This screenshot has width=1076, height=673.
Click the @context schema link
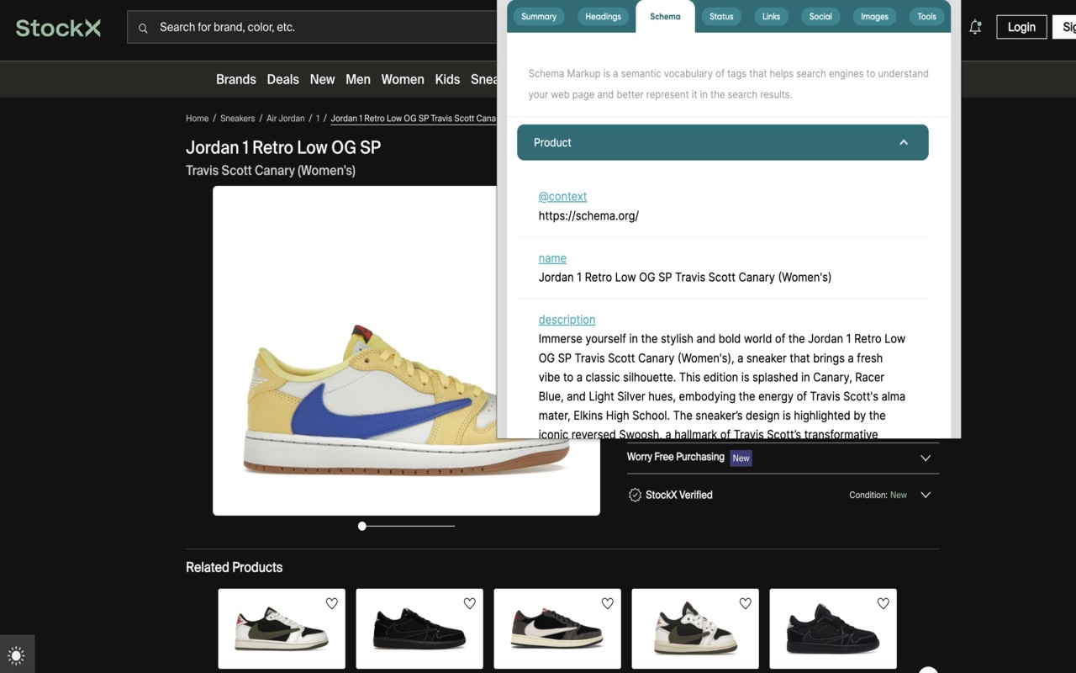pyautogui.click(x=562, y=196)
